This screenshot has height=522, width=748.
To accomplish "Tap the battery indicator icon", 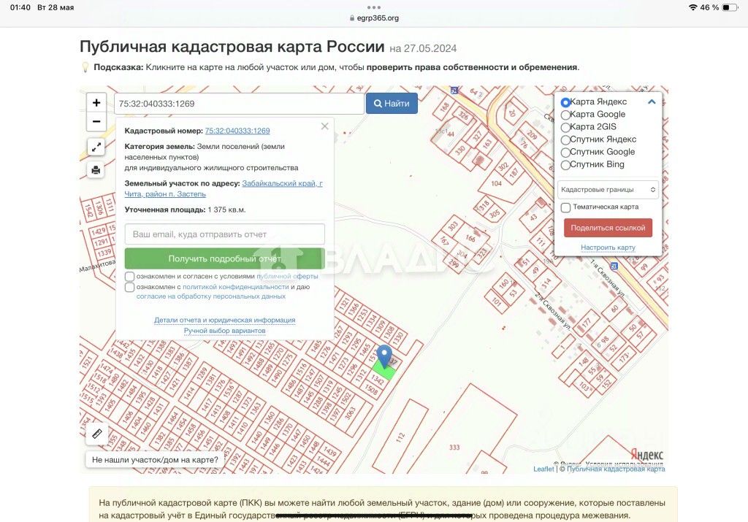I will (730, 7).
